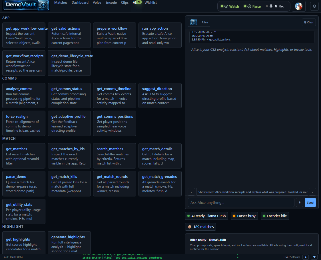Click the "L34D Software" status bar text
Image resolution: width=321 pixels, height=260 pixels.
[292, 257]
